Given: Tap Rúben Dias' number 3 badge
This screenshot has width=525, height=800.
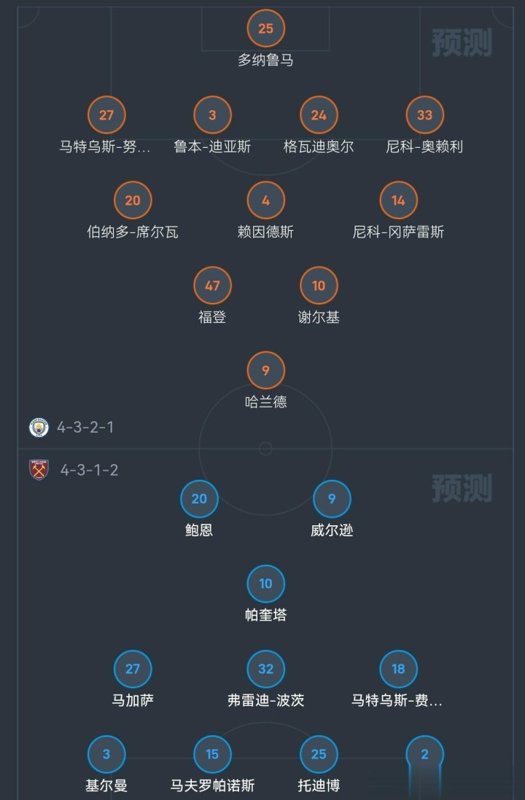Looking at the screenshot, I should point(212,115).
